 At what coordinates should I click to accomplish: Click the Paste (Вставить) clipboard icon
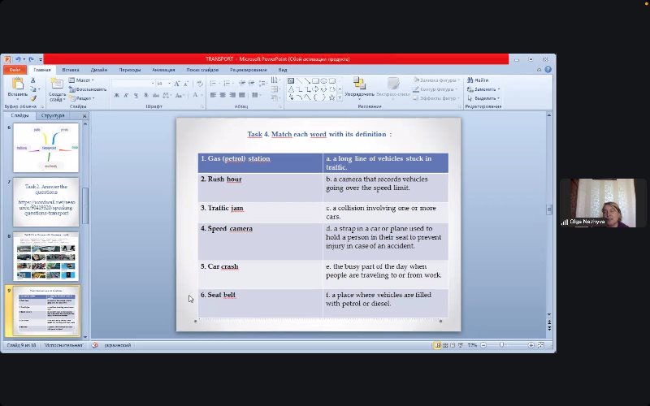17,84
